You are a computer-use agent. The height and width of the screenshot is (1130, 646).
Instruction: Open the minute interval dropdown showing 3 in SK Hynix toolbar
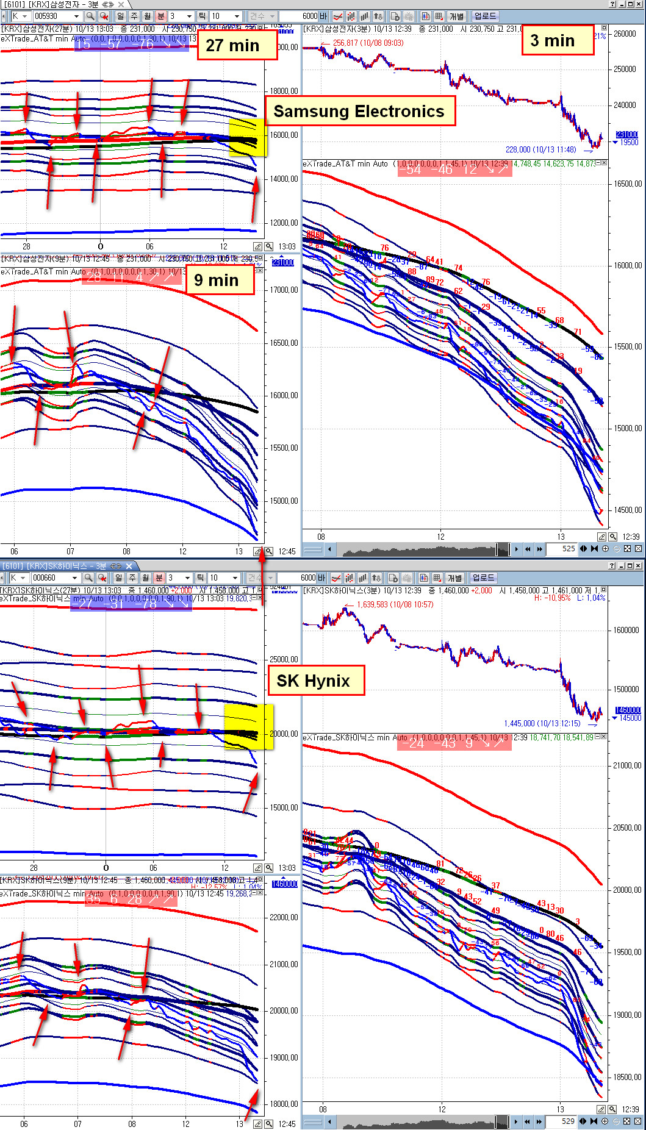pyautogui.click(x=188, y=578)
